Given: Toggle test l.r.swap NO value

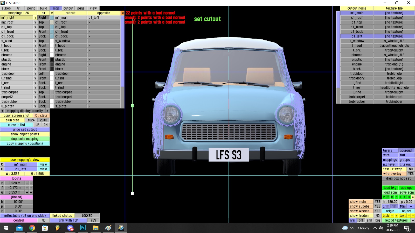Looking at the screenshot, I should (x=411, y=169).
